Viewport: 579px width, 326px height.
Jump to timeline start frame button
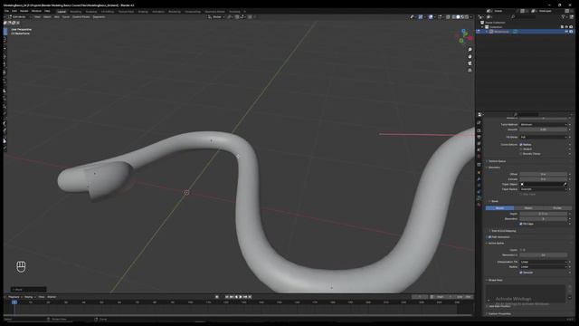(227, 297)
